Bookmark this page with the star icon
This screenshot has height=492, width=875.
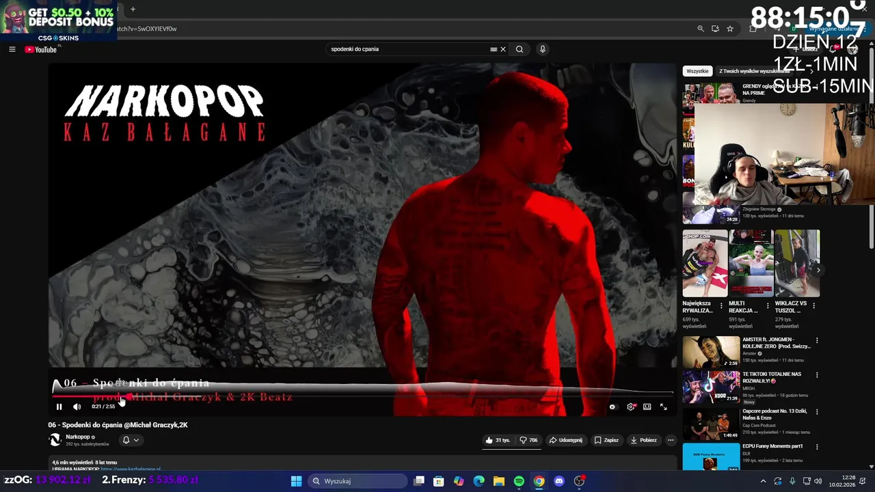(730, 29)
